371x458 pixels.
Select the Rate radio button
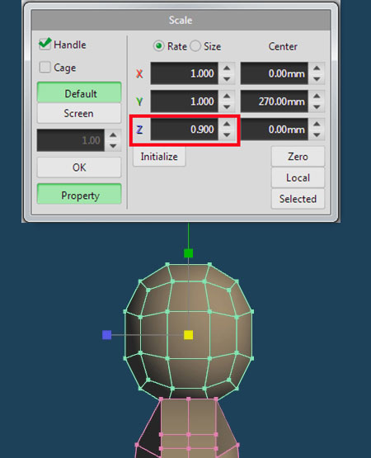point(158,46)
